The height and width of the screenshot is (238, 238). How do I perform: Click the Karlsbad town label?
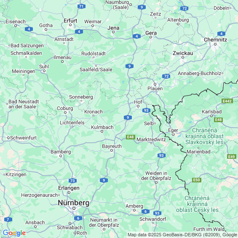pyautogui.click(x=211, y=112)
